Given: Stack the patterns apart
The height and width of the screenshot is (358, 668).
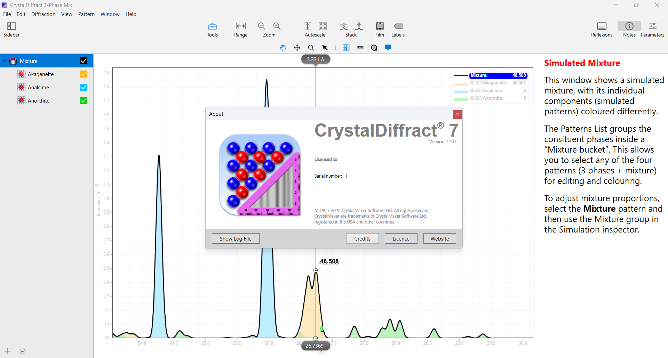Looking at the screenshot, I should pyautogui.click(x=344, y=26).
